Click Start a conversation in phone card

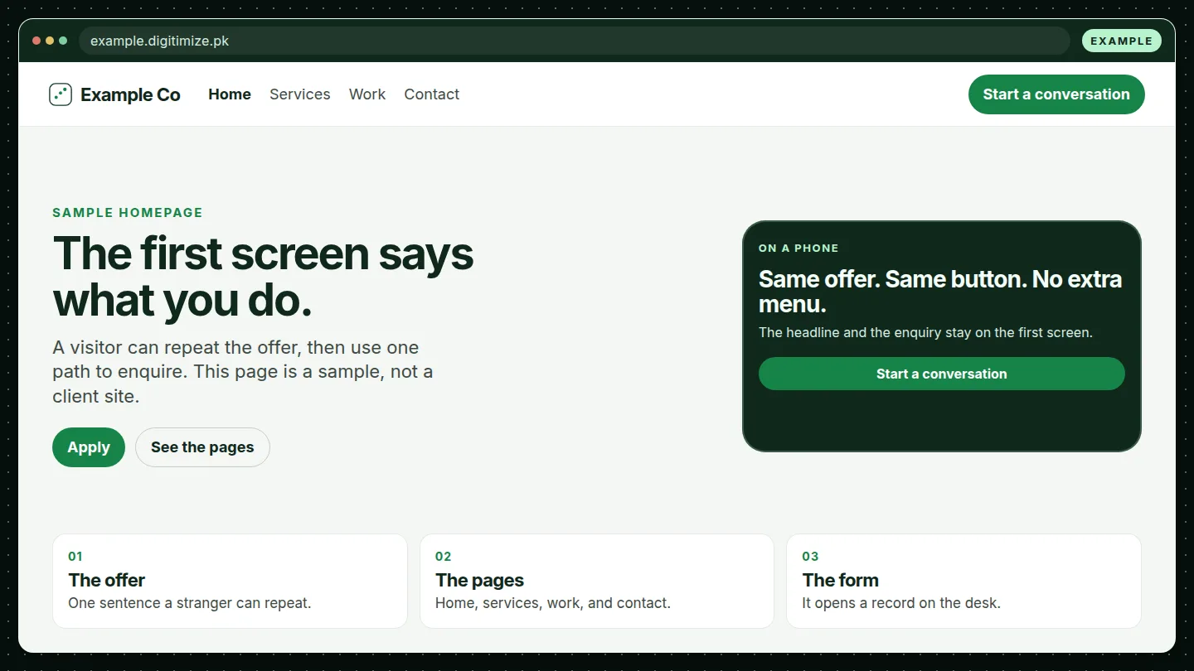[x=942, y=374]
